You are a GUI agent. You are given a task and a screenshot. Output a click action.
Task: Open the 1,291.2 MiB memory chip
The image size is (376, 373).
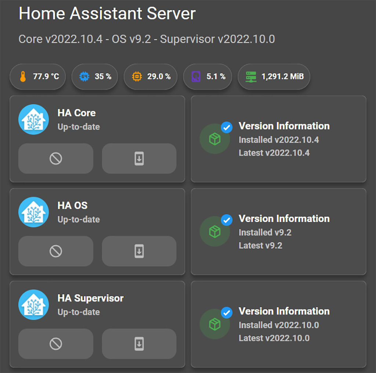[x=274, y=77]
